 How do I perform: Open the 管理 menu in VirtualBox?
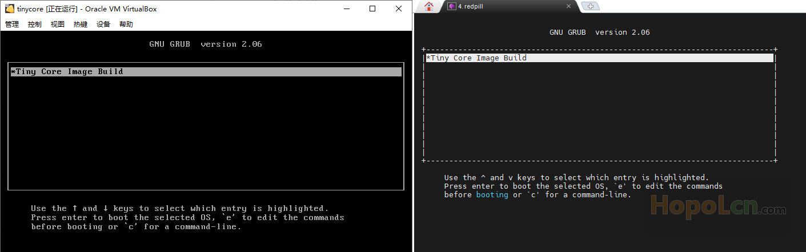12,25
